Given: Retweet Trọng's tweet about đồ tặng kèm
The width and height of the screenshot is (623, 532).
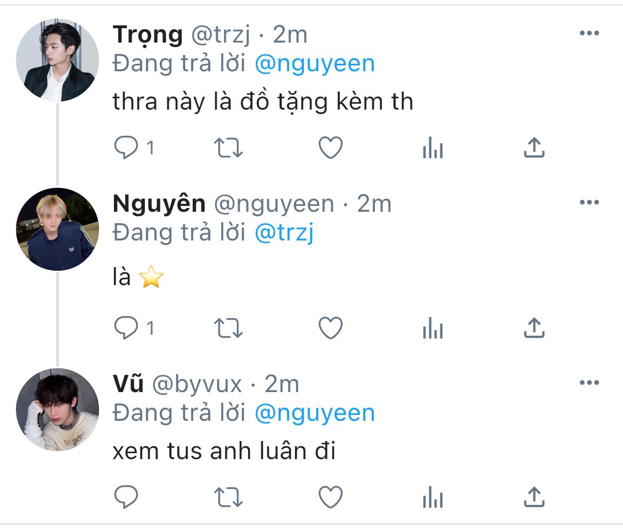Looking at the screenshot, I should (x=228, y=148).
